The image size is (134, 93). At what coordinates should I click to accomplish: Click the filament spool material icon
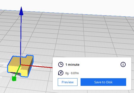(61, 73)
